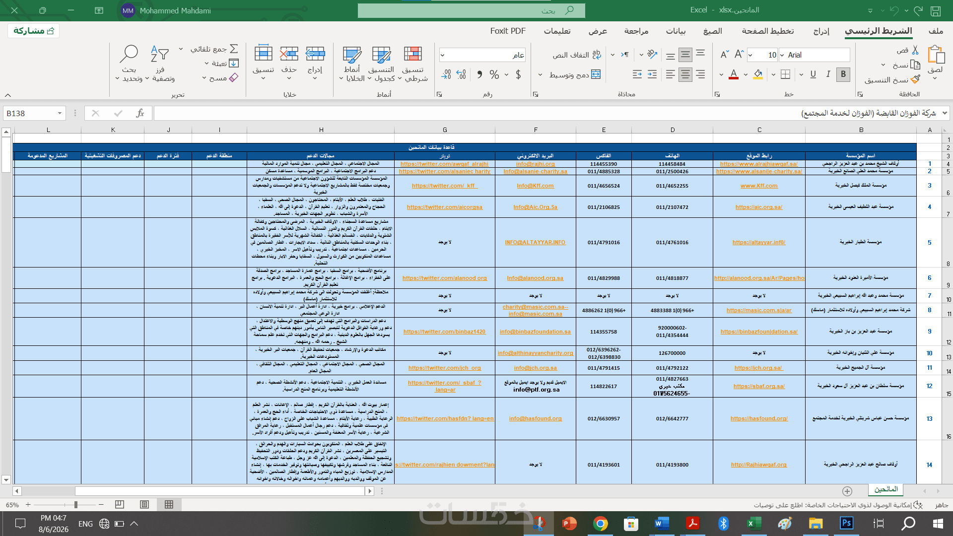Expand the formula bar
This screenshot has width=953, height=536.
(945, 113)
